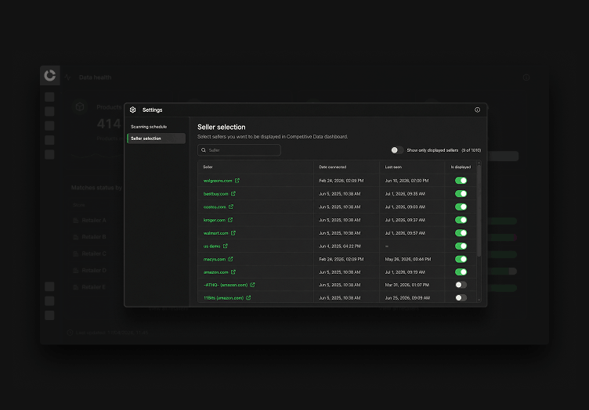
Task: Select Last seen May 26, 2026, 03:44 PM
Action: (x=408, y=259)
